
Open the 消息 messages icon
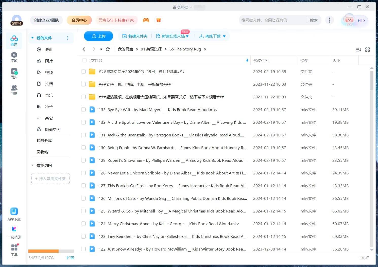click(x=14, y=90)
